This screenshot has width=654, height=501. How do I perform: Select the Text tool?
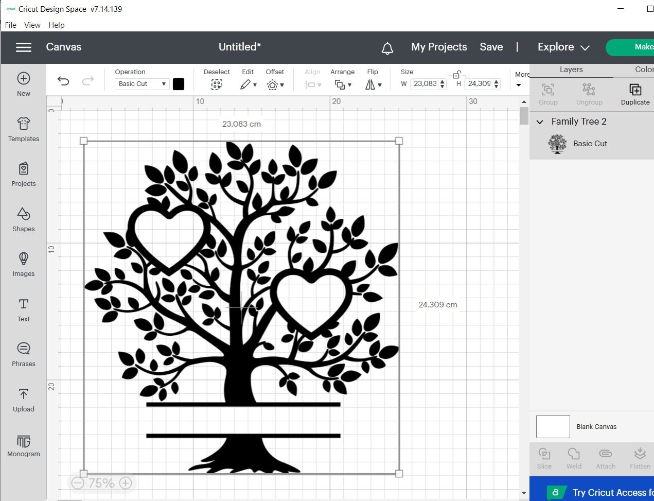[23, 309]
